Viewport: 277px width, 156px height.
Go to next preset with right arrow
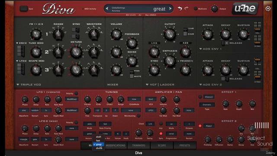coord(170,9)
